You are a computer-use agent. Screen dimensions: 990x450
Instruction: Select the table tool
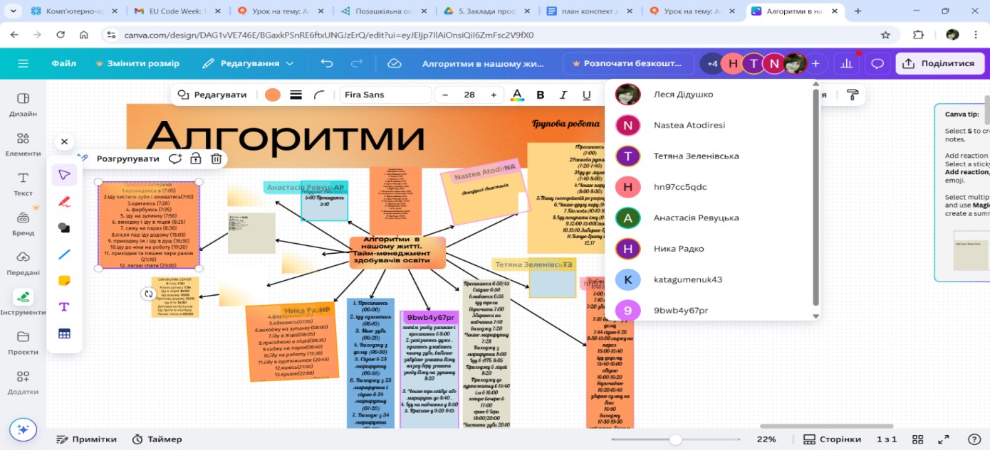[64, 333]
